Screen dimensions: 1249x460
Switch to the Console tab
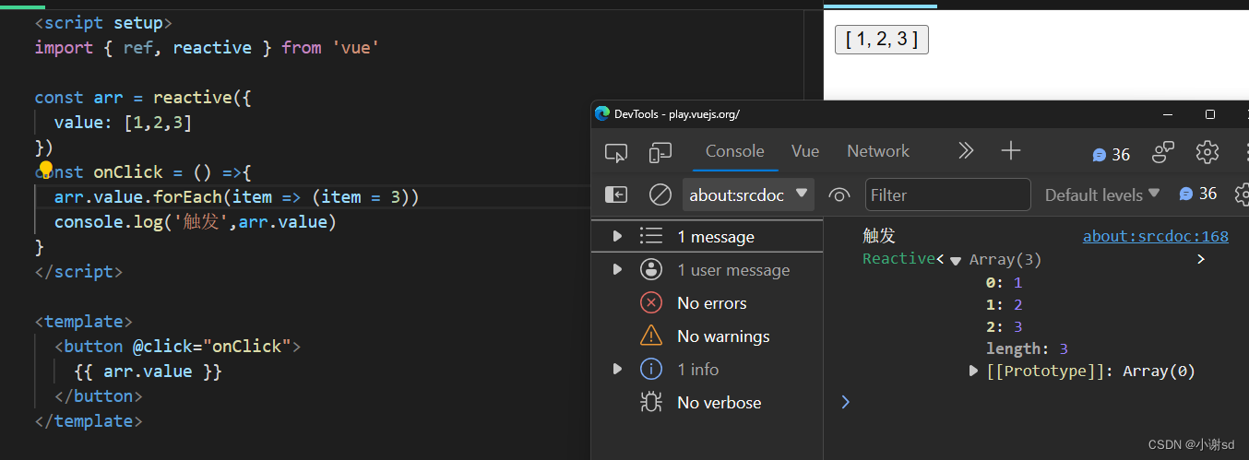[x=735, y=151]
